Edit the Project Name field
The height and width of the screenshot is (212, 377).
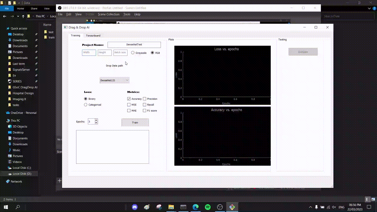click(134, 45)
